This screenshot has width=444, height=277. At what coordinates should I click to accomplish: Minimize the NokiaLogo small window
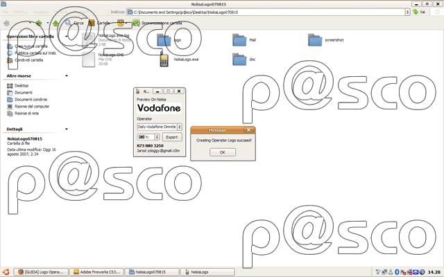click(x=157, y=91)
